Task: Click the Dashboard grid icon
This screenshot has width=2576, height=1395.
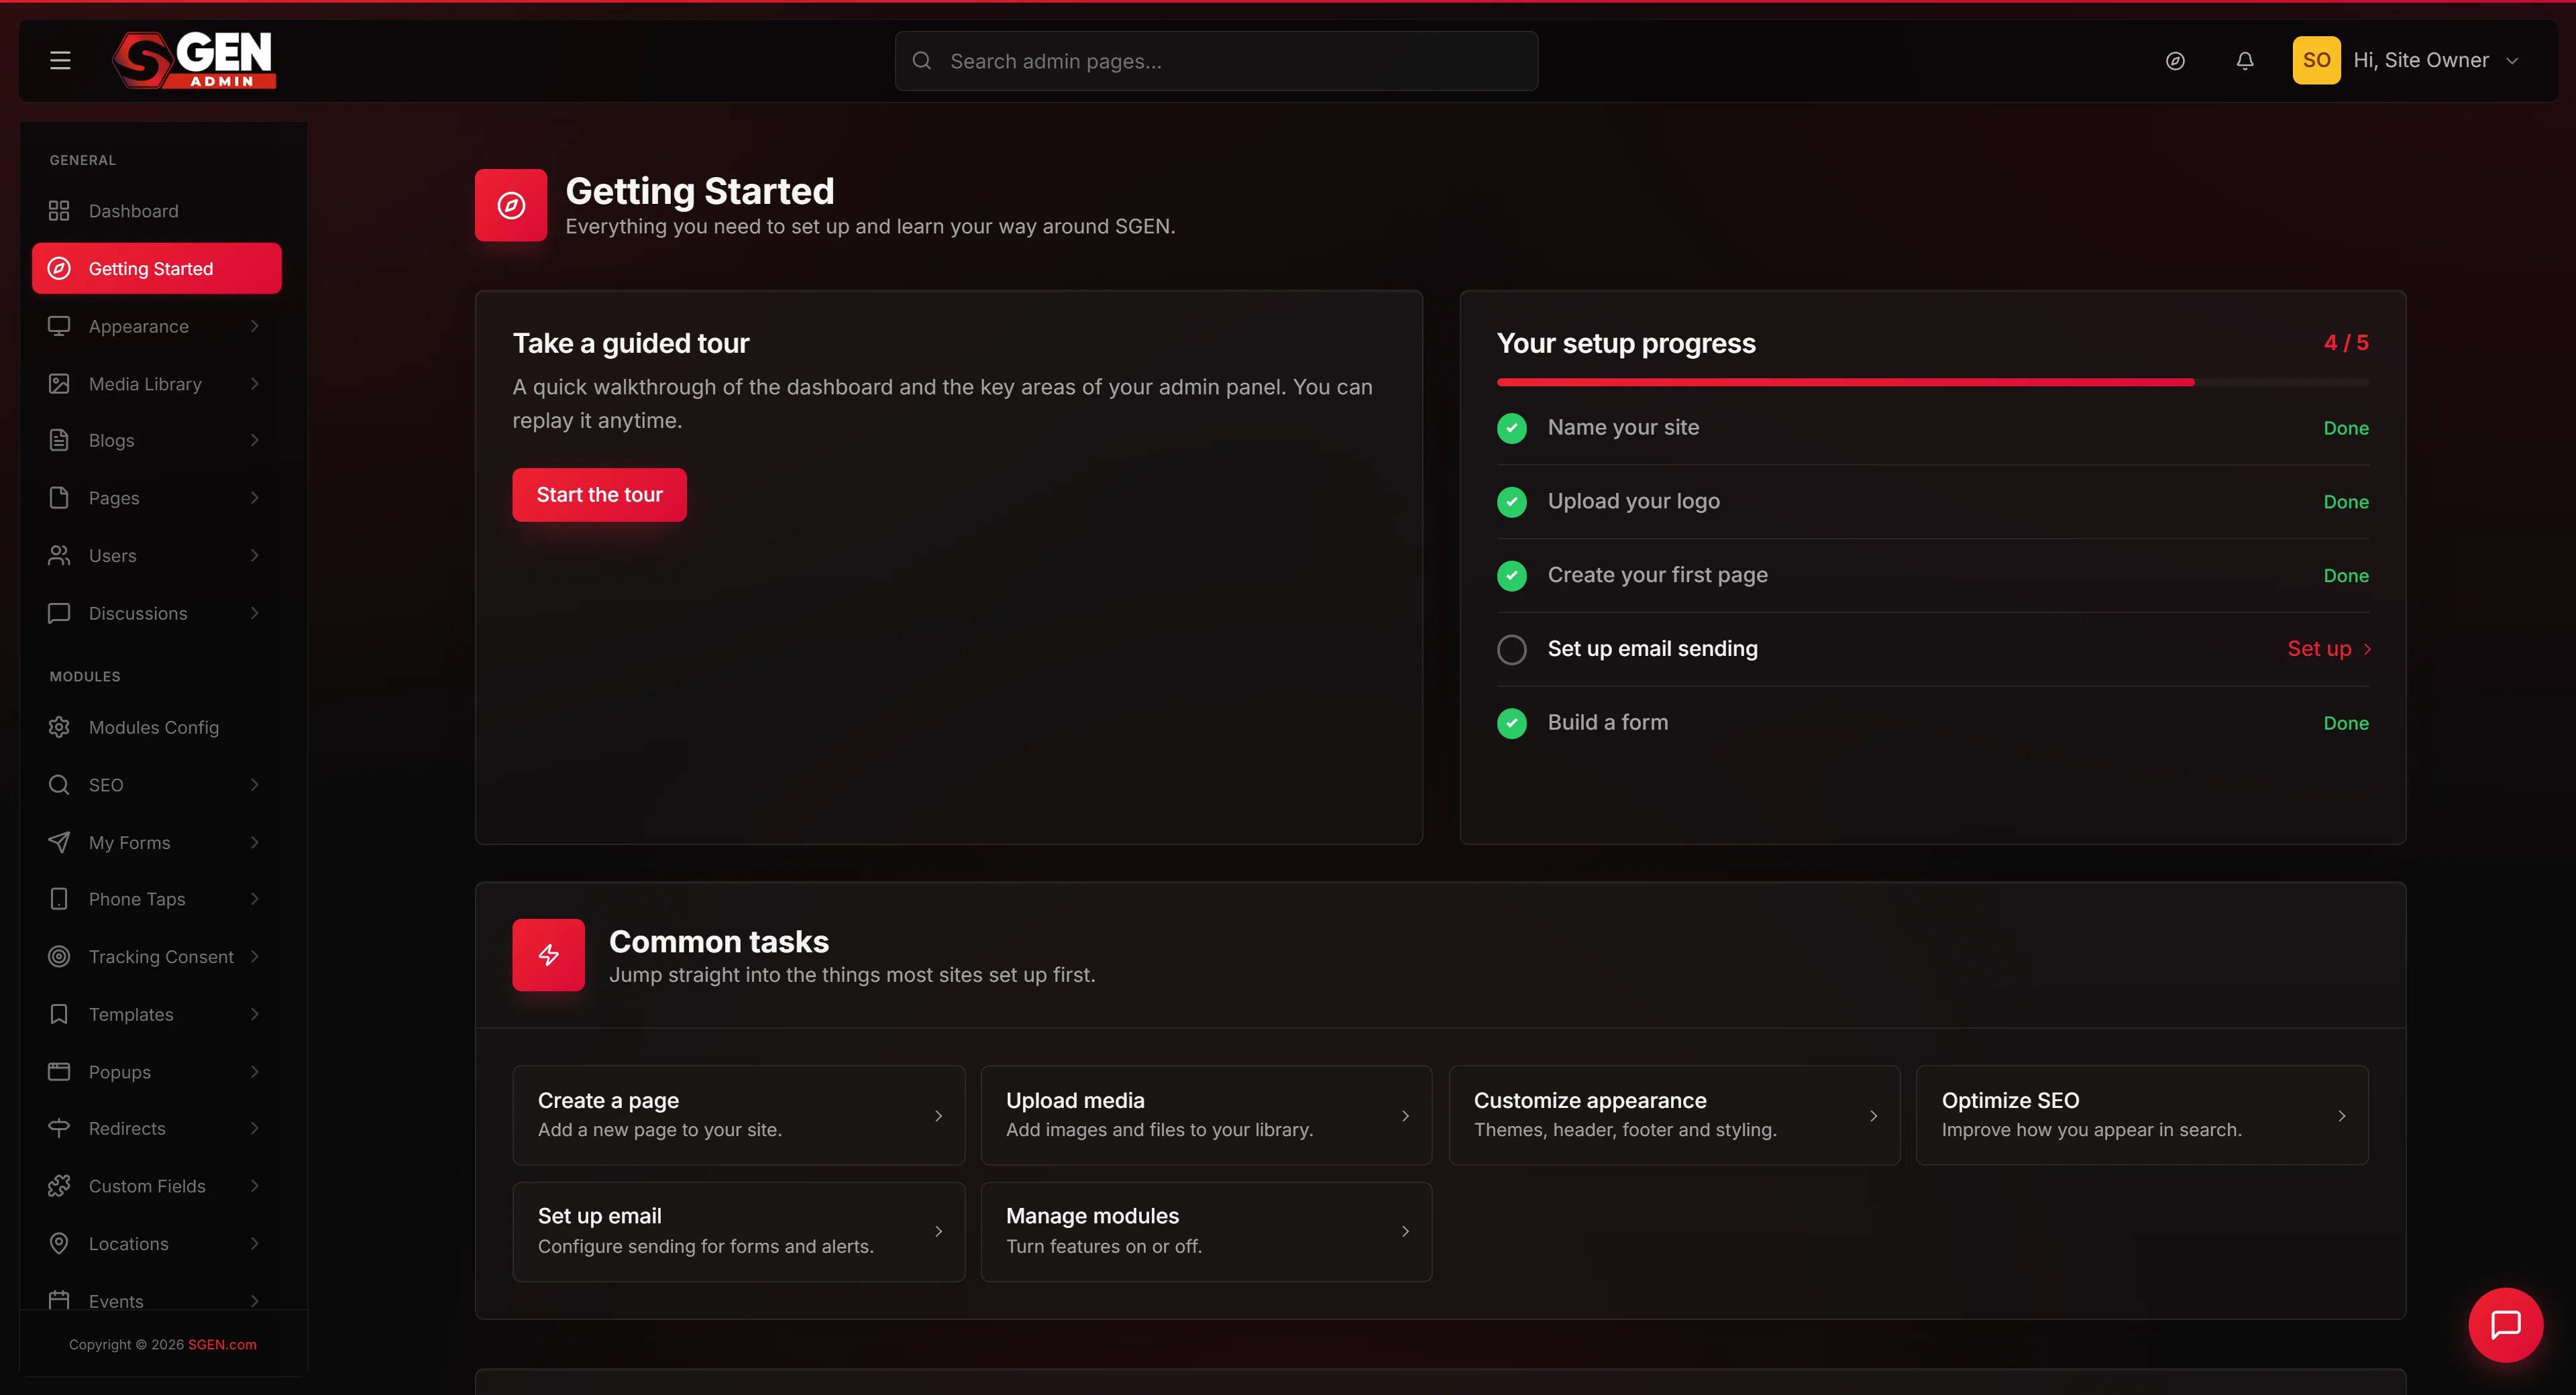Action: (x=59, y=211)
